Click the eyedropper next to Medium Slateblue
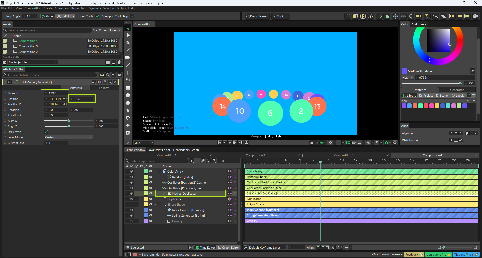 coord(472,71)
